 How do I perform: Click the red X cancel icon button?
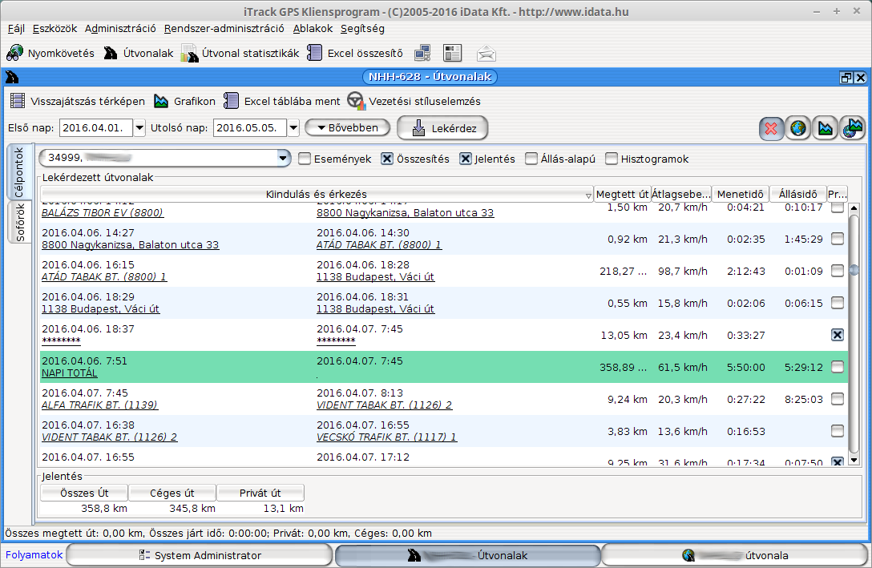772,128
